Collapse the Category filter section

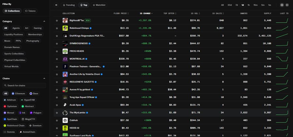coord(44,21)
